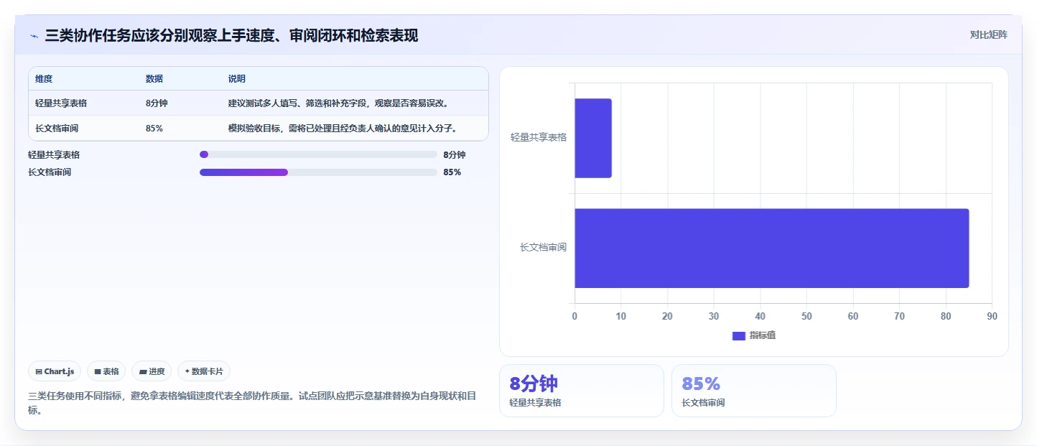
Task: Click the 轻量共享表格 progress bar
Action: [318, 154]
